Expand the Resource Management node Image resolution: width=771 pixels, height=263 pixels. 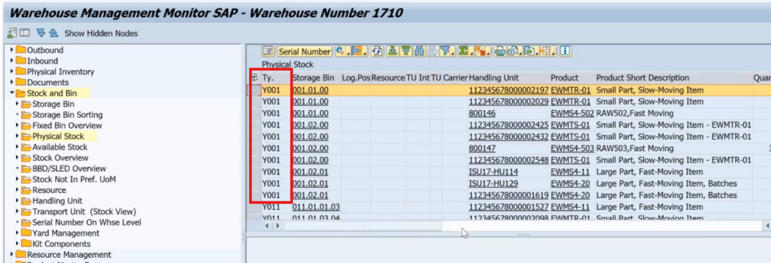click(12, 254)
